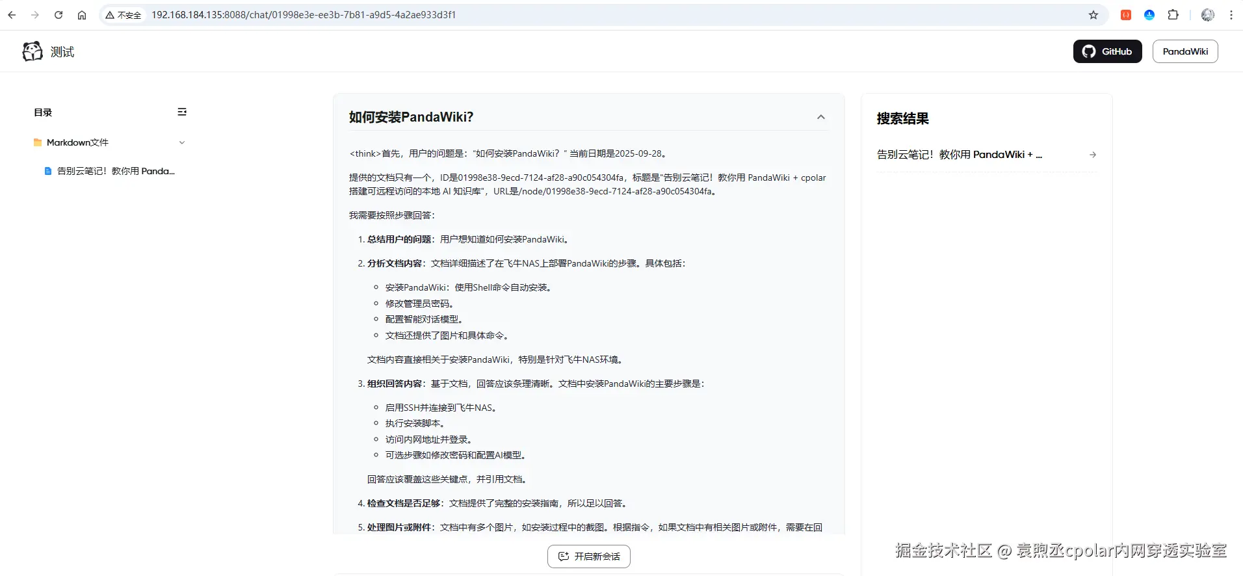Focus the browser address bar URL
Screen dimensions: 1243x576
[x=304, y=15]
